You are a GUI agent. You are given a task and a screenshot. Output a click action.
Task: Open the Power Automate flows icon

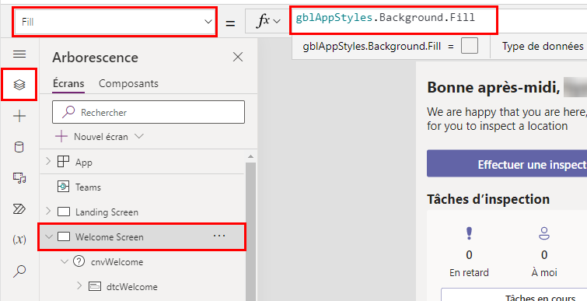pos(19,209)
